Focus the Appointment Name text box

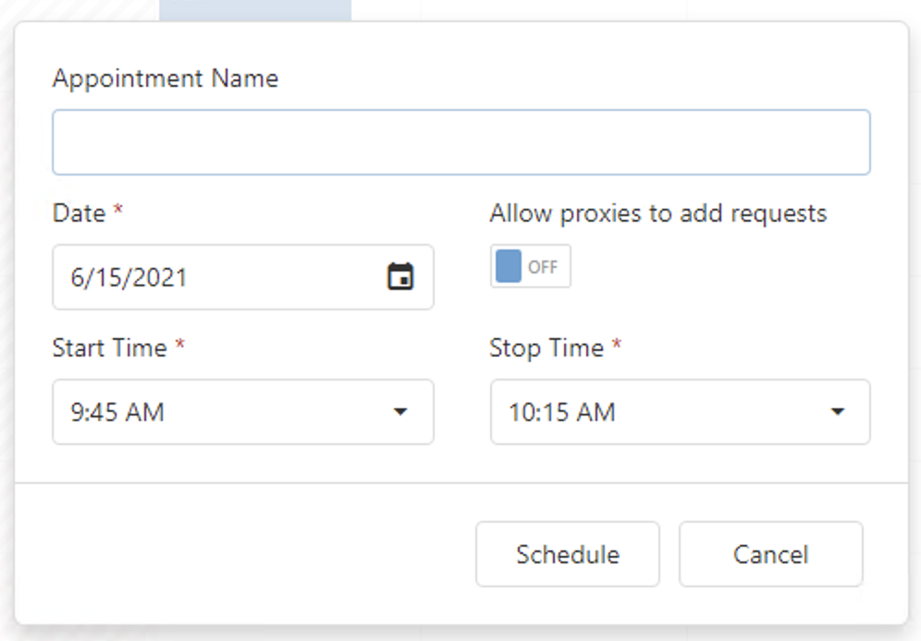tap(460, 140)
